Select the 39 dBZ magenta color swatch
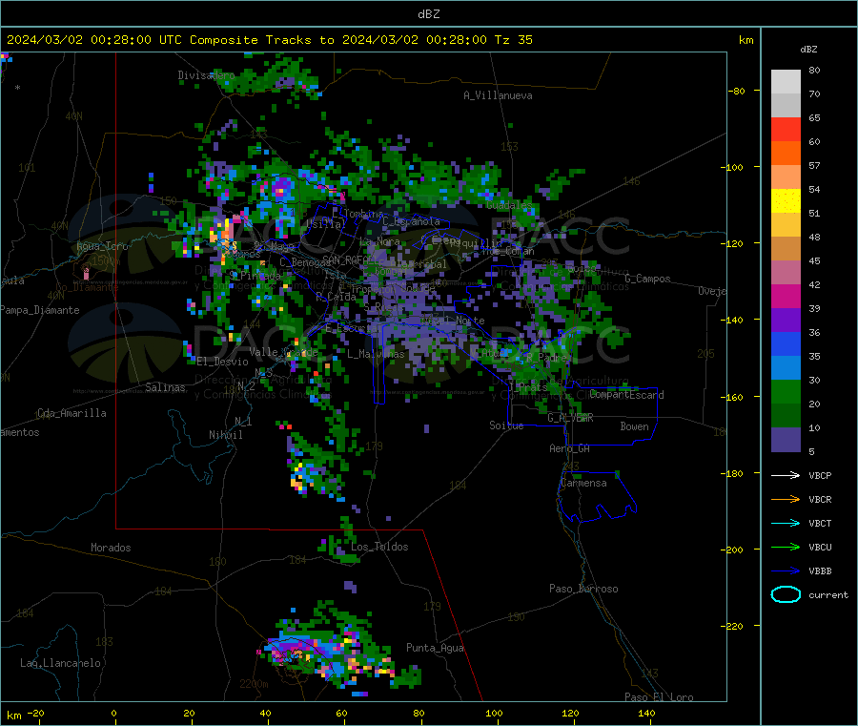Screen dimensions: 858x726 [786, 296]
